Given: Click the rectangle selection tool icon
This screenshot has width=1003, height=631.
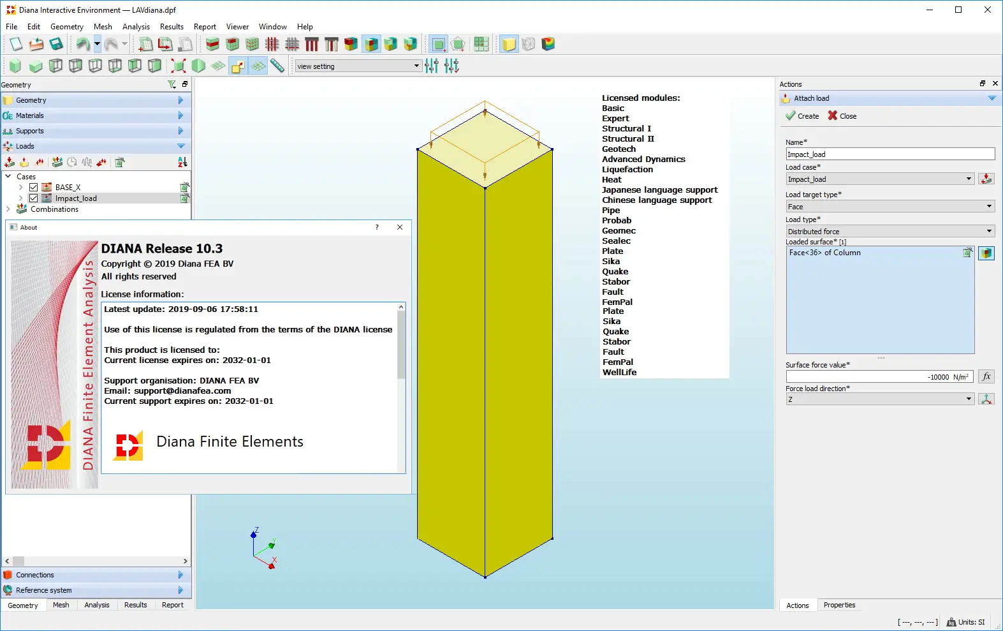Looking at the screenshot, I should tap(438, 44).
